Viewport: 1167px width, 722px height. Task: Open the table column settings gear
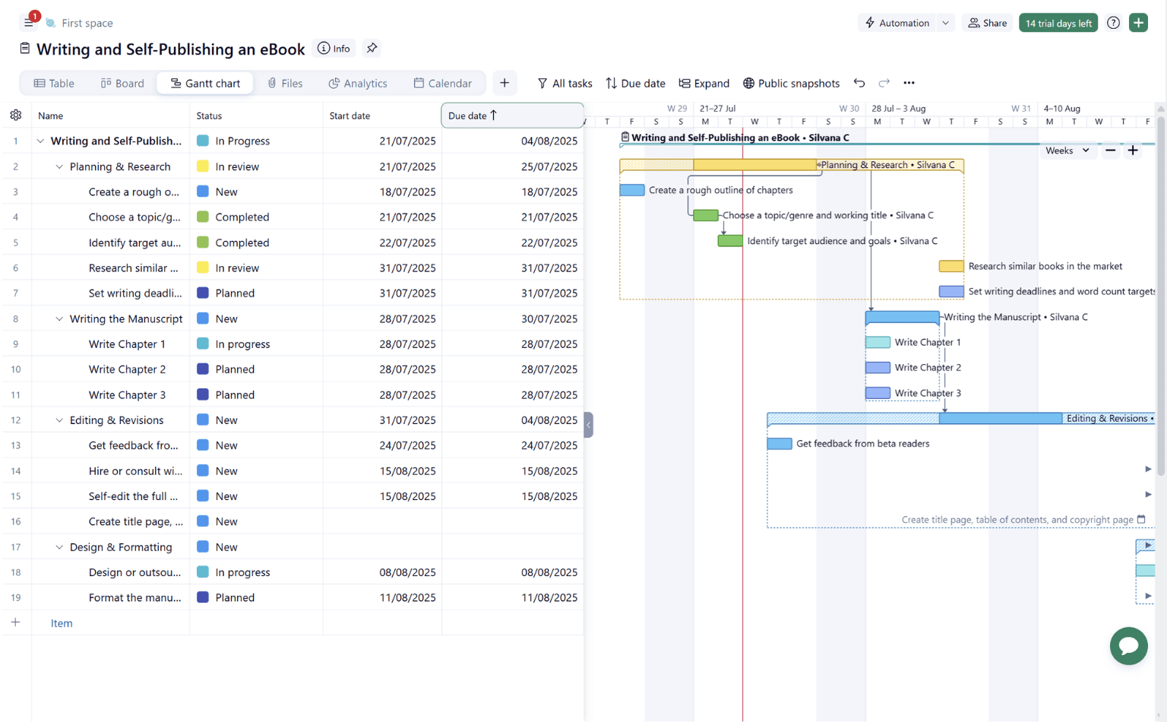click(x=16, y=115)
